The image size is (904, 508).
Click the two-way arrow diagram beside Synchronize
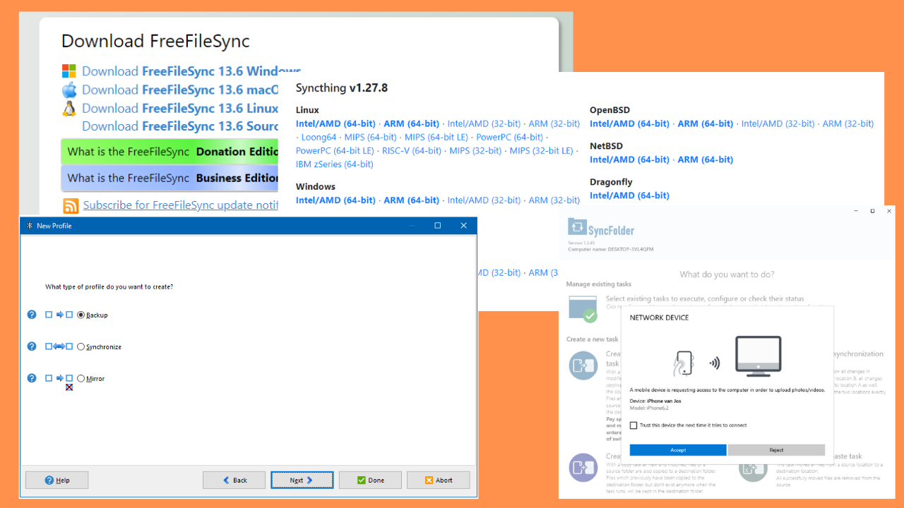59,346
